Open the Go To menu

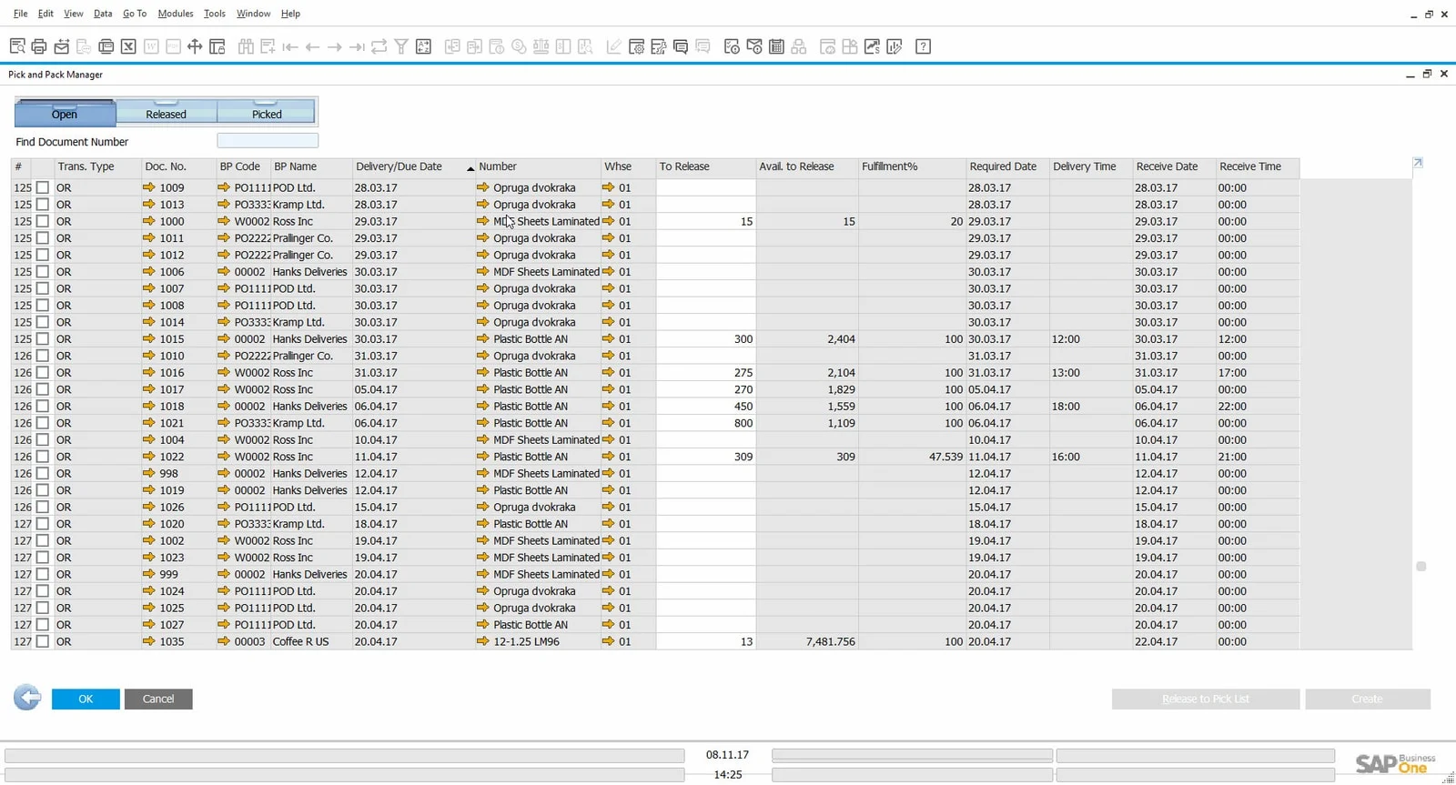click(135, 14)
